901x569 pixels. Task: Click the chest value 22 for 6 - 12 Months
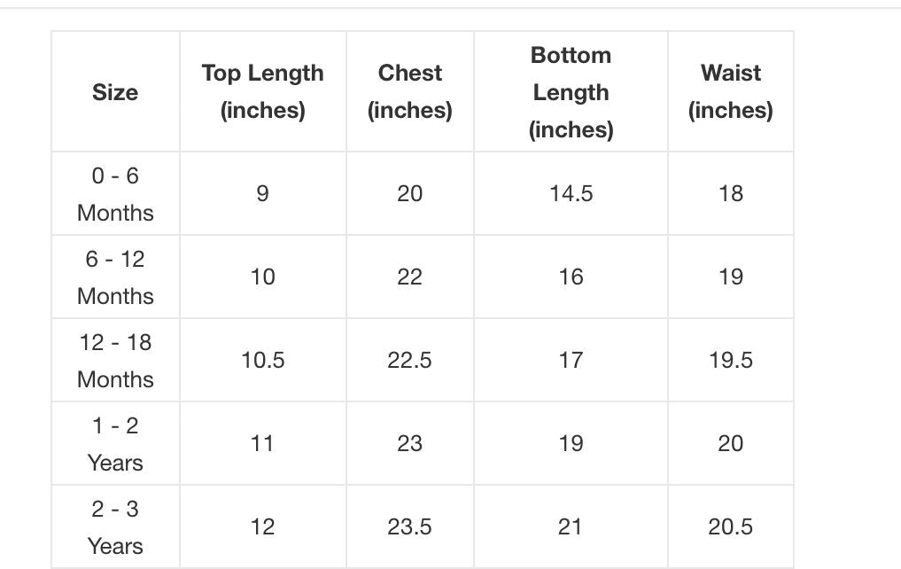point(409,277)
